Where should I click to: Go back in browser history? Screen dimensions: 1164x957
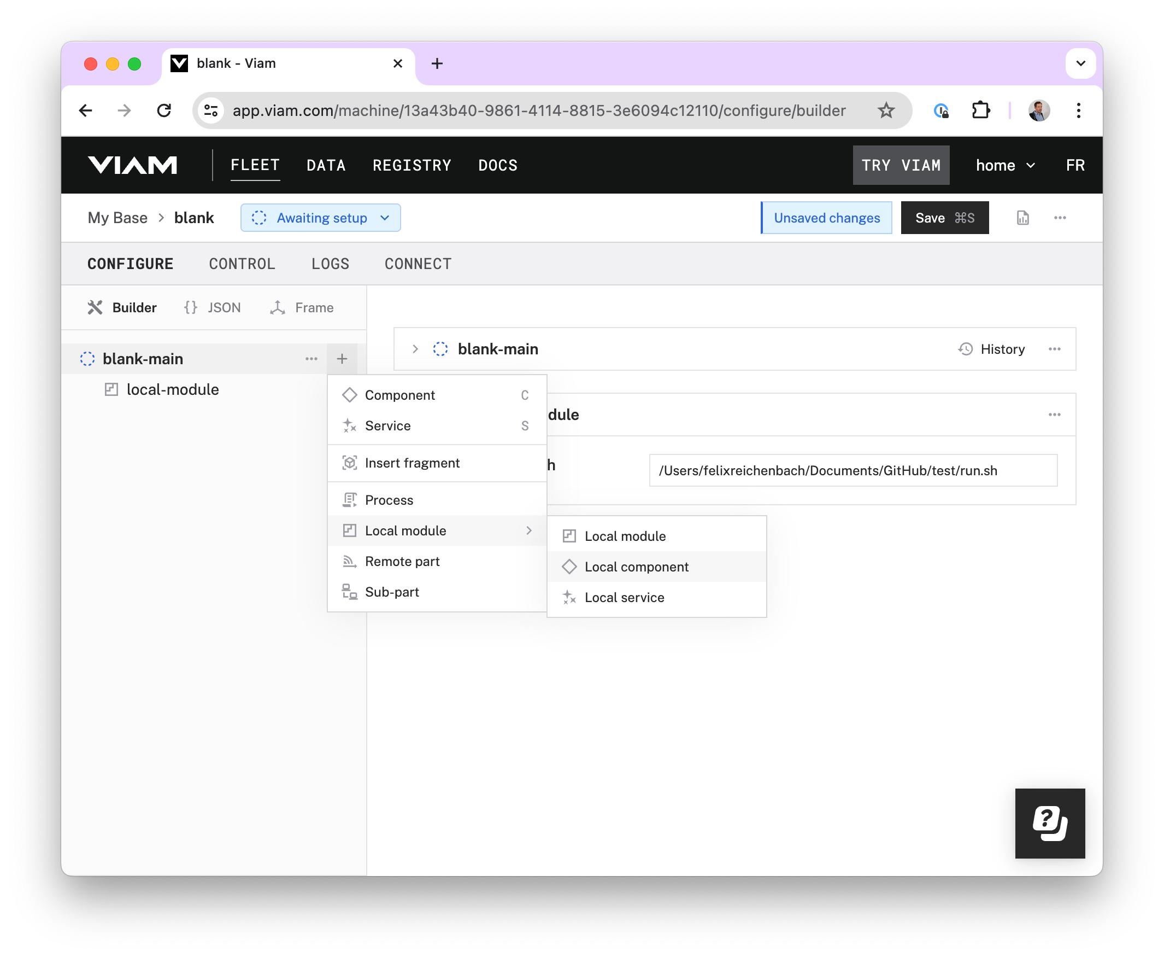coord(85,110)
